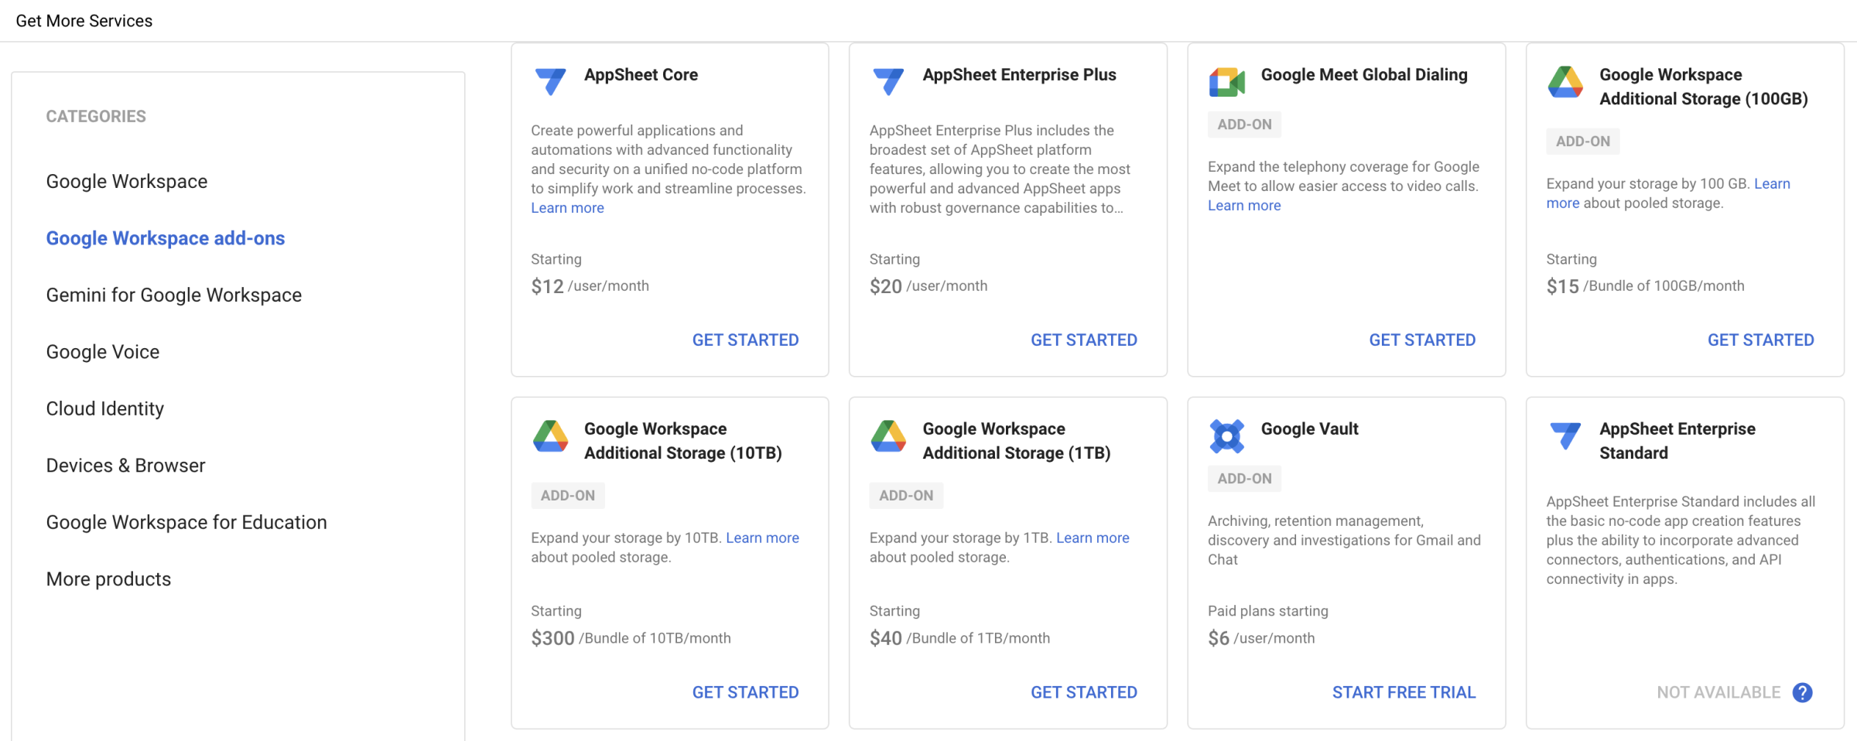This screenshot has height=741, width=1857.
Task: Open Learn more link in AppSheet Core
Action: click(568, 208)
